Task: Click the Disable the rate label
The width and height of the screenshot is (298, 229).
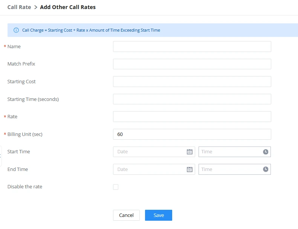Action: pyautogui.click(x=25, y=186)
